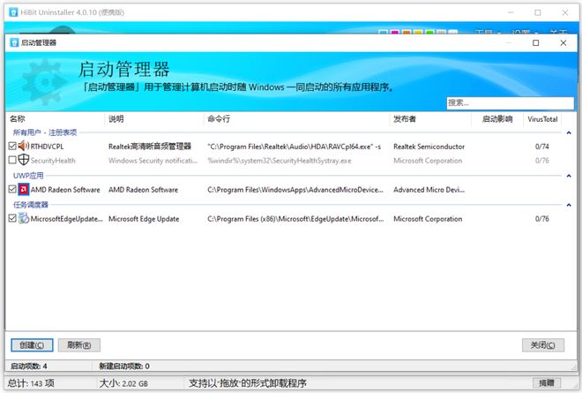Collapse the 所有用户 - 注册表项 group
Screen dimensions: 582x393
pos(569,132)
